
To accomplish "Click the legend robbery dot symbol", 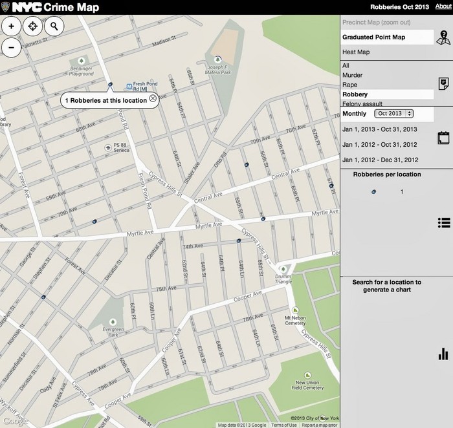I will click(x=373, y=191).
